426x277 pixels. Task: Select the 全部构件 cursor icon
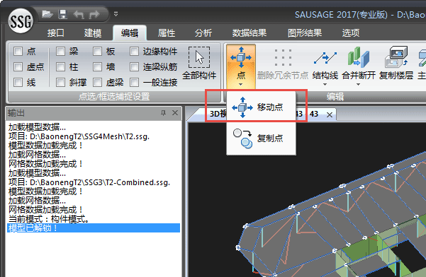[x=199, y=57]
